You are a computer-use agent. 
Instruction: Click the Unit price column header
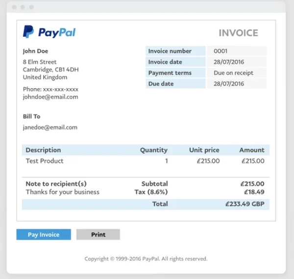point(204,150)
